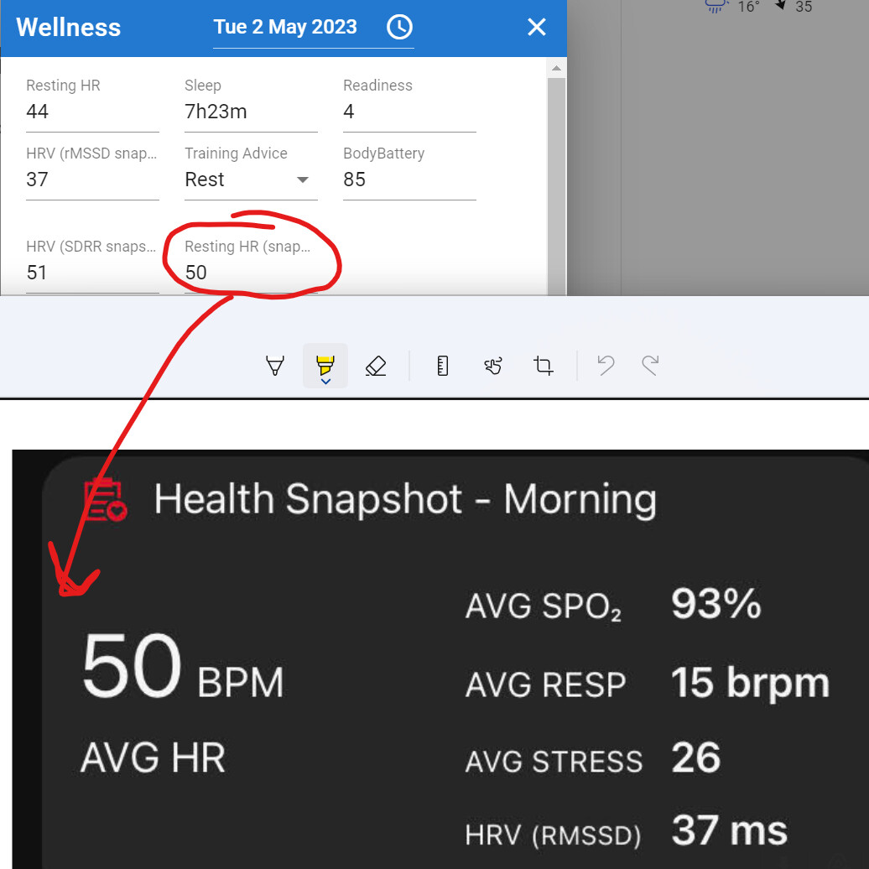Enable touch writing mode

point(492,366)
